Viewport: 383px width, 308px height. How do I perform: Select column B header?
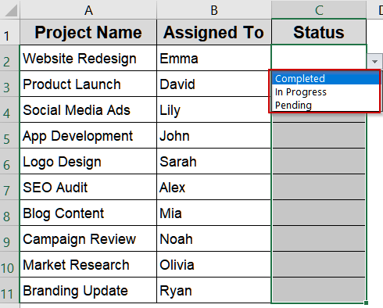pyautogui.click(x=214, y=10)
